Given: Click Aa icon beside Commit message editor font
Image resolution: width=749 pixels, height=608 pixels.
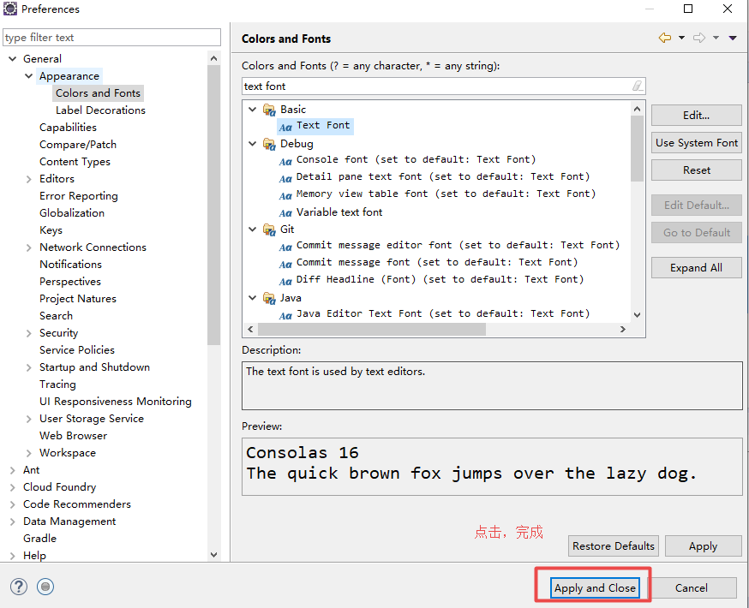Looking at the screenshot, I should (285, 247).
